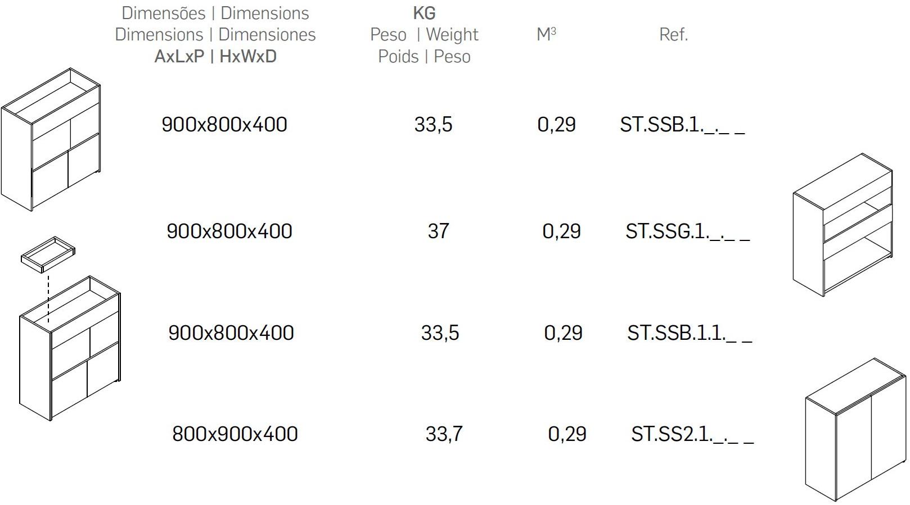Click the open shelf cabinet drawing on the right
Image resolution: width=910 pixels, height=505 pixels.
[842, 225]
